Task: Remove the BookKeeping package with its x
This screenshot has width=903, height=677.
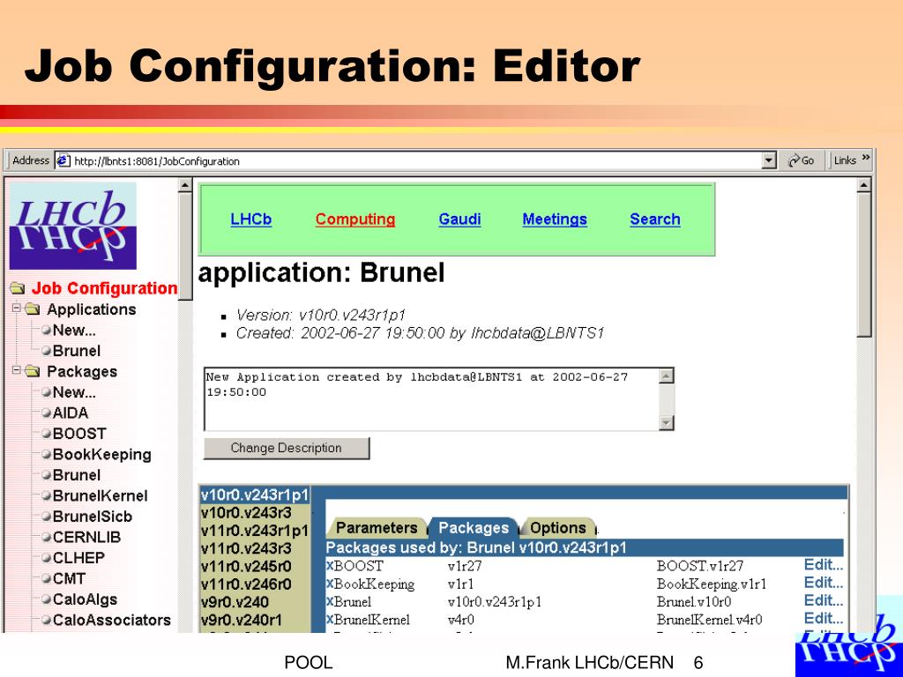Action: [330, 584]
